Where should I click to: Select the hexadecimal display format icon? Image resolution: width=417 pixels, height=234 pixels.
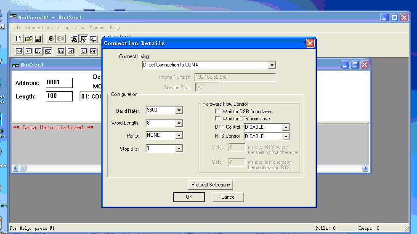click(x=48, y=51)
